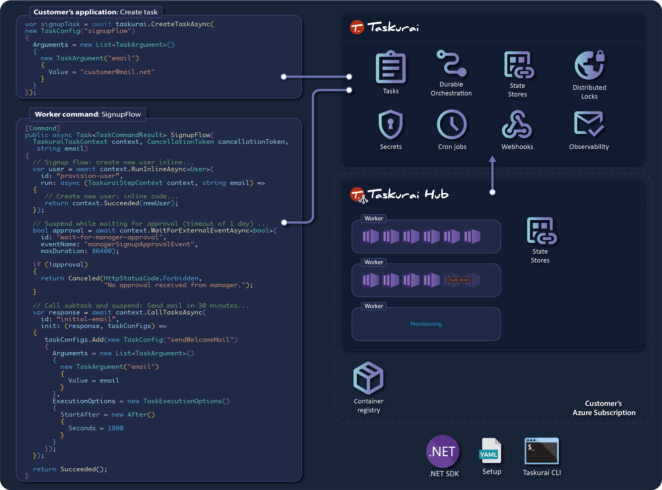Select the Worker command SignupFlow tab
Image resolution: width=662 pixels, height=490 pixels.
pos(88,114)
